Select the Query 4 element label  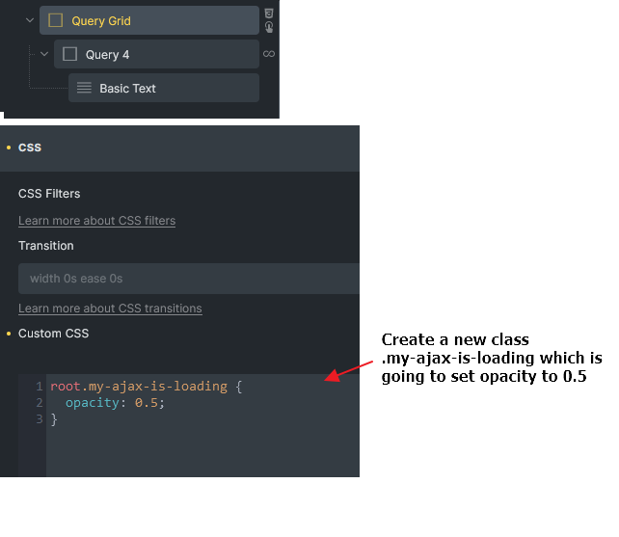[107, 55]
